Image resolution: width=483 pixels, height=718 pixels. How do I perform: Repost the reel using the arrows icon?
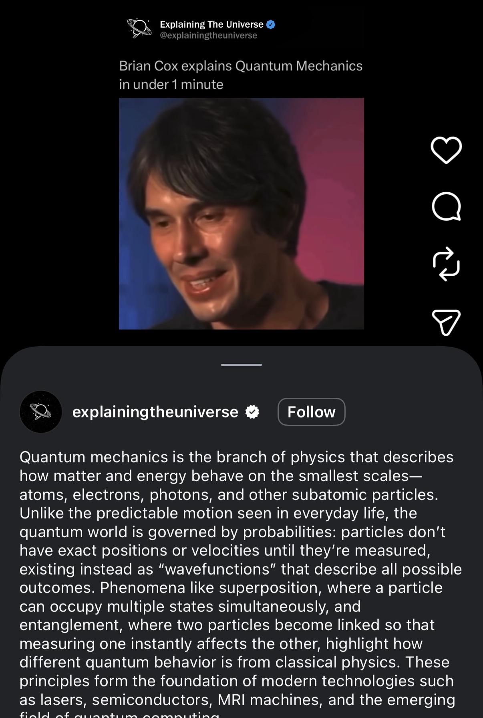click(446, 264)
